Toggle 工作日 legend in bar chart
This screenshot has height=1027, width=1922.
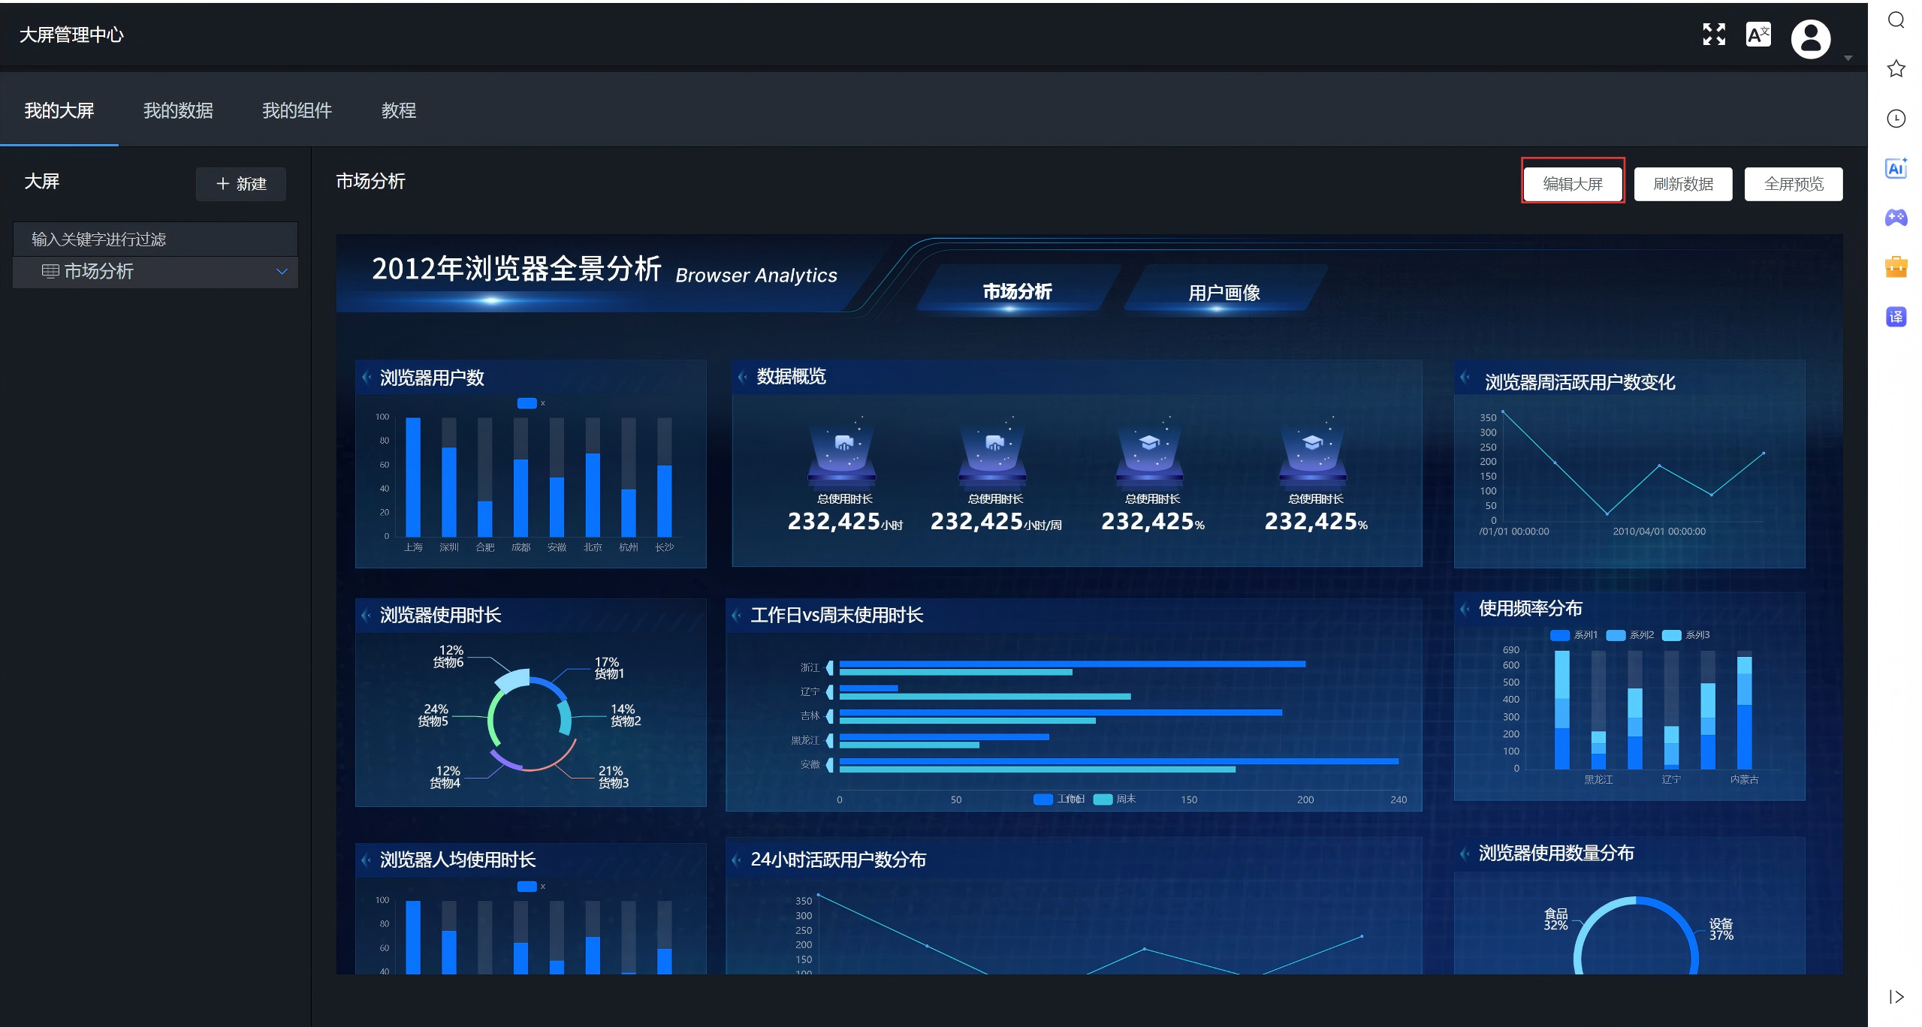coord(1058,800)
